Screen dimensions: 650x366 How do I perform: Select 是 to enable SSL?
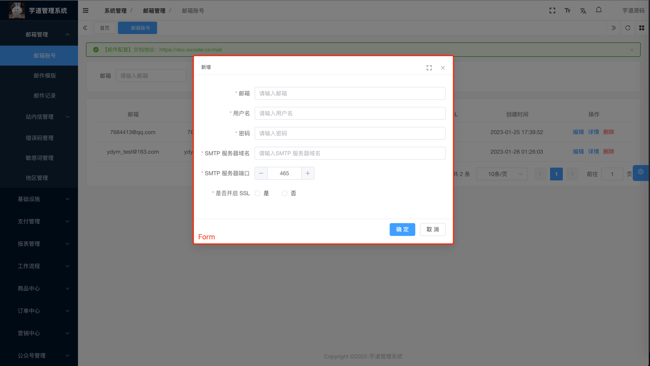(x=257, y=193)
